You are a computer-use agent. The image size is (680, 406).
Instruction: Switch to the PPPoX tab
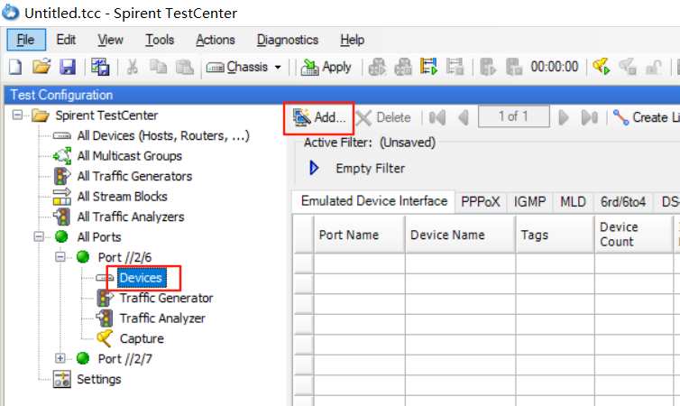pyautogui.click(x=481, y=202)
